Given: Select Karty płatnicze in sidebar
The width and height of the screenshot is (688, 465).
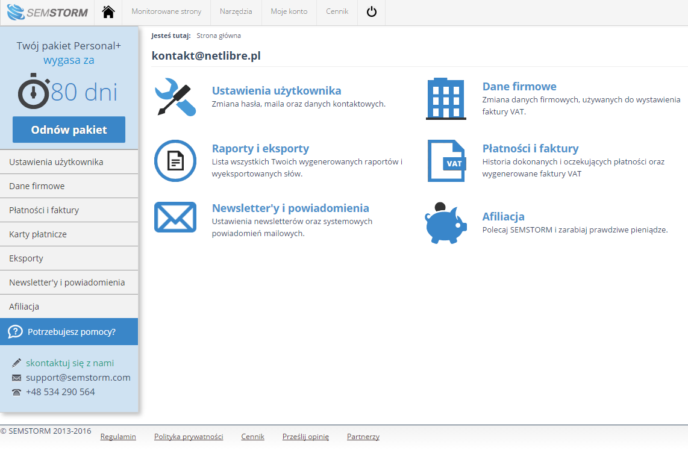Looking at the screenshot, I should click(38, 234).
